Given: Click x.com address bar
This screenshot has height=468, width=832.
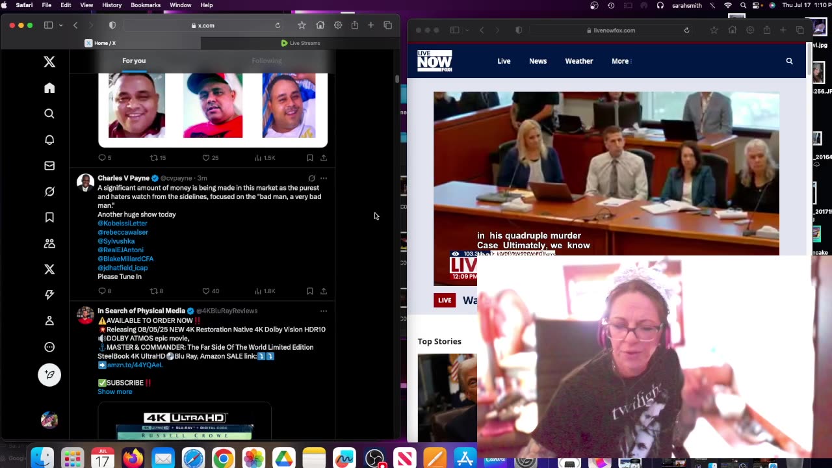Looking at the screenshot, I should (x=203, y=25).
